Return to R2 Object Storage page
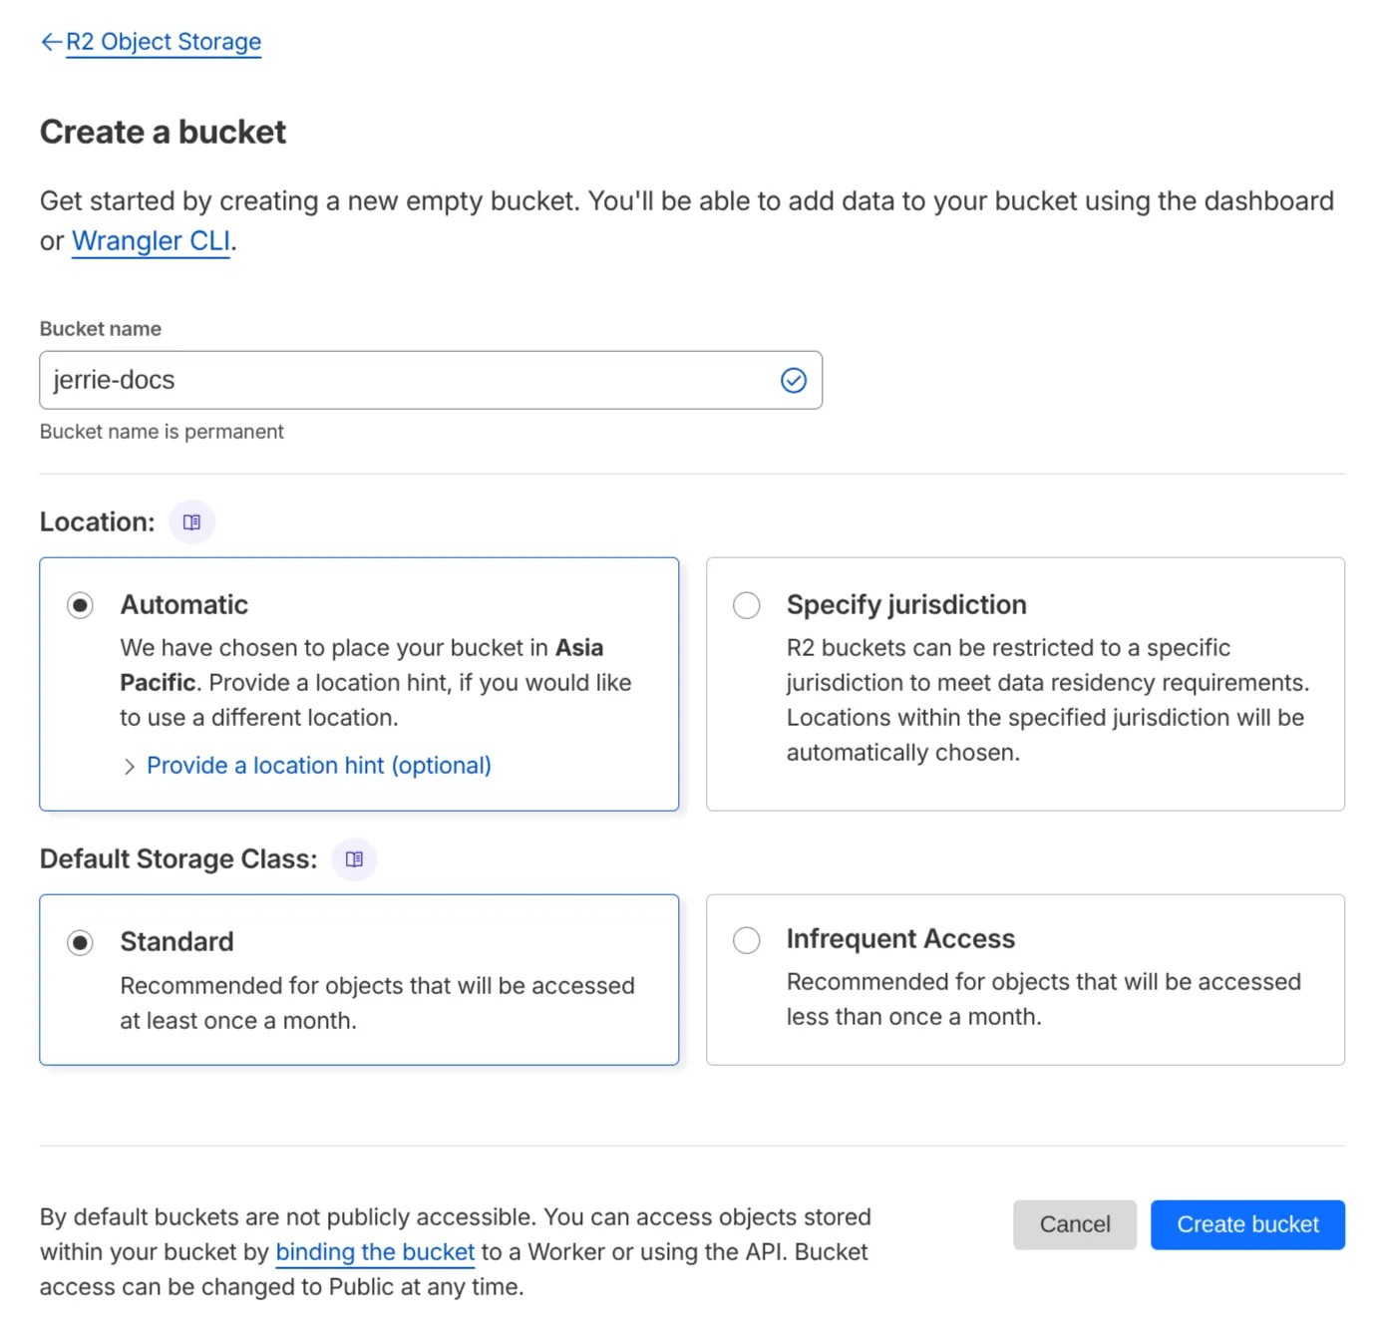This screenshot has height=1342, width=1381. pos(163,41)
